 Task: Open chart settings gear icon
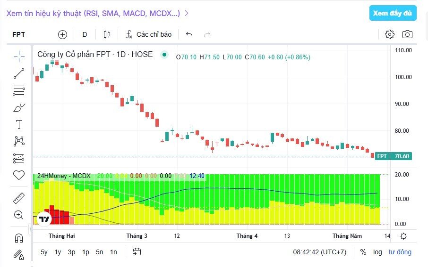(x=390, y=34)
